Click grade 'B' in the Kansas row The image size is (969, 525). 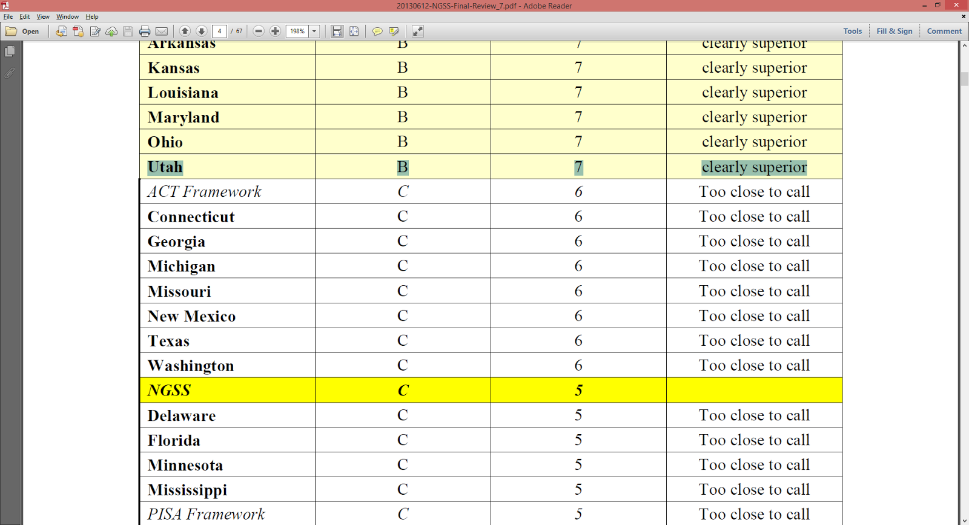(x=403, y=68)
